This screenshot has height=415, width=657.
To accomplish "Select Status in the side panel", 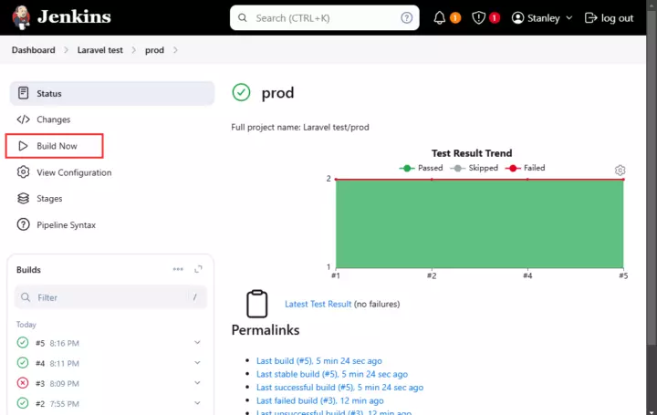I will (112, 93).
